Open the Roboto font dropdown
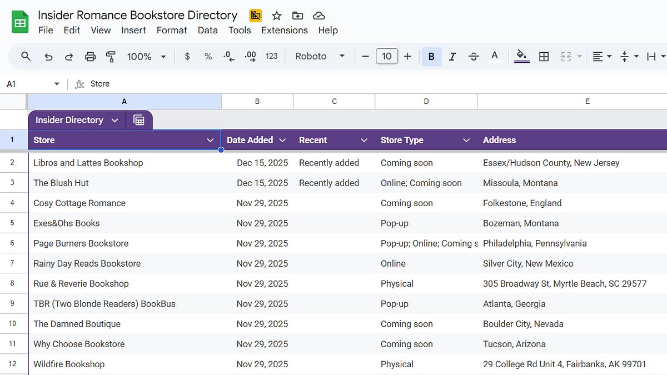The height and width of the screenshot is (375, 667). click(320, 56)
